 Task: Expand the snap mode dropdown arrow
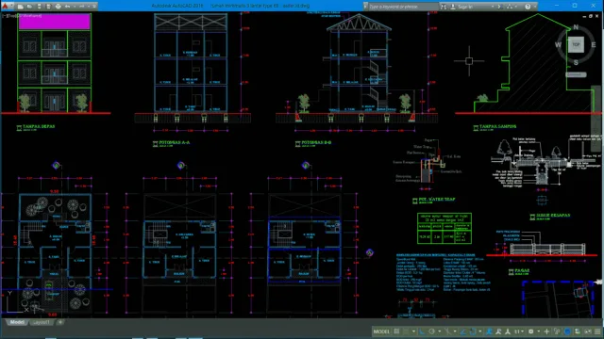[413, 331]
